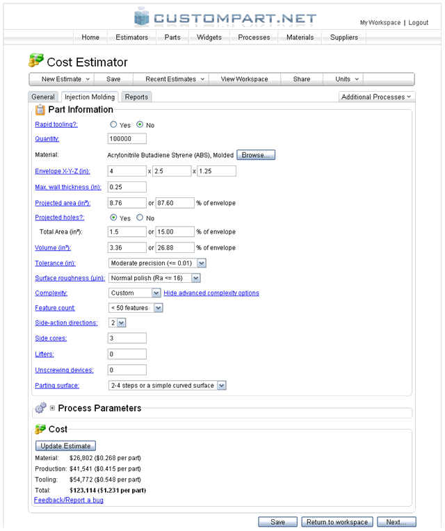Click the Unscrewing devices input field
445x531 pixels.
pyautogui.click(x=127, y=370)
